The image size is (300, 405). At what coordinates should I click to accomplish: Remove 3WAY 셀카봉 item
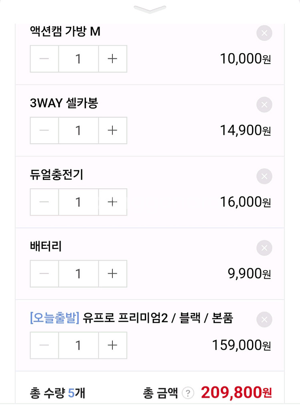(x=264, y=105)
